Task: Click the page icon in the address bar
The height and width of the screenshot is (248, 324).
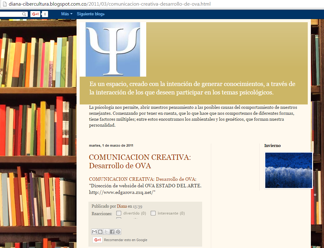Action: click(5, 4)
